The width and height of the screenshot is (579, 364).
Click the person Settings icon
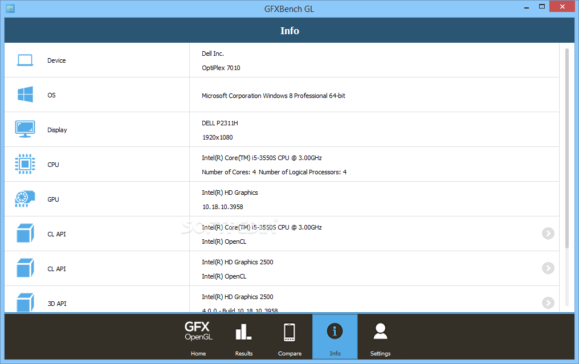pos(380,331)
